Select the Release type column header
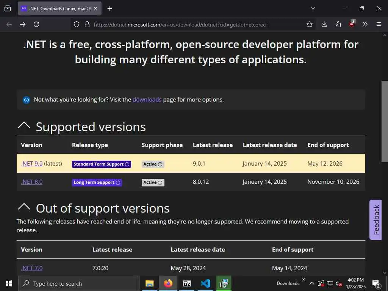The height and width of the screenshot is (291, 388). [90, 145]
